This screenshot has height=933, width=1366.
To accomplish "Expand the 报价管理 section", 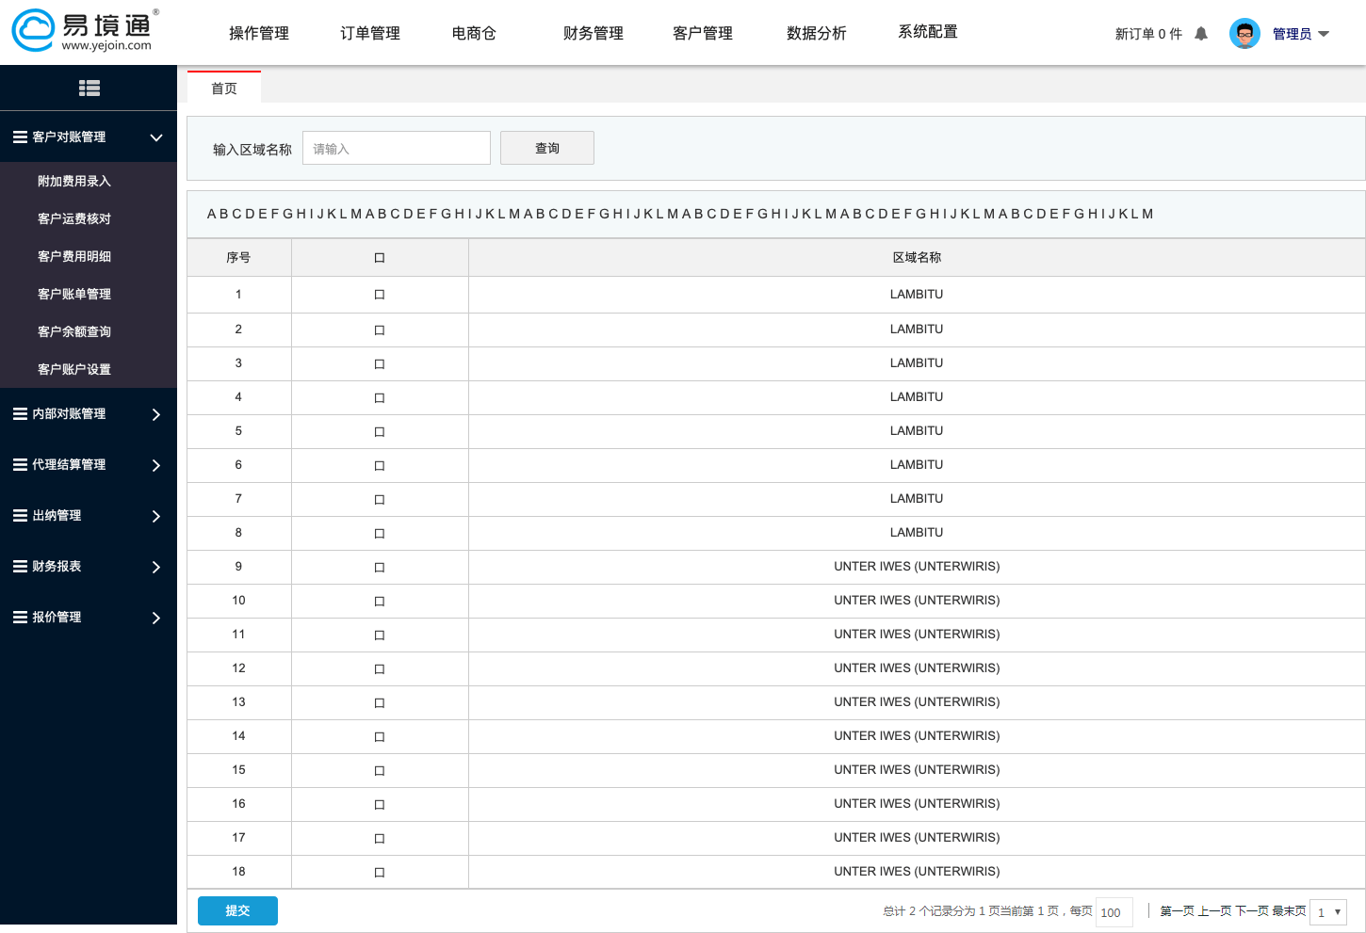I will [x=156, y=618].
